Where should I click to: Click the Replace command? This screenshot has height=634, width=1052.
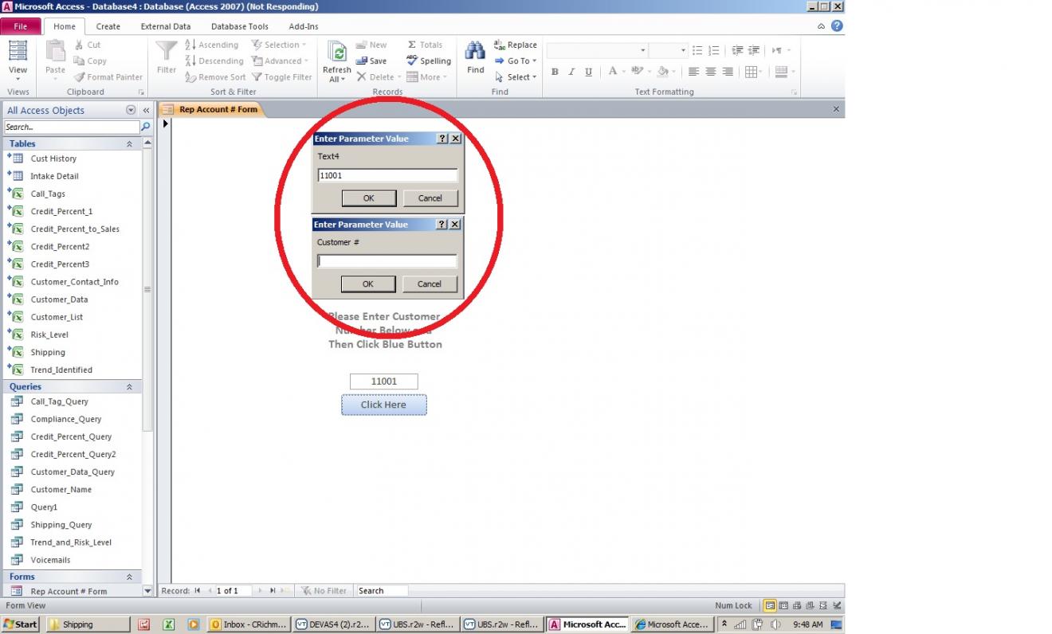click(516, 45)
